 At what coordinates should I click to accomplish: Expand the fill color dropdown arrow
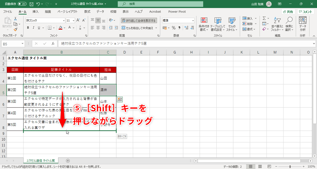(64, 27)
